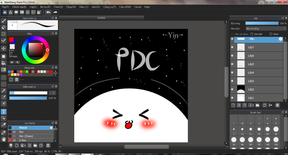Adjust the brush size slider showing 7

pyautogui.click(x=28, y=93)
